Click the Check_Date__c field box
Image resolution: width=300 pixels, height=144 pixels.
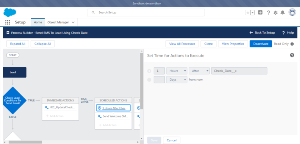[239, 71]
